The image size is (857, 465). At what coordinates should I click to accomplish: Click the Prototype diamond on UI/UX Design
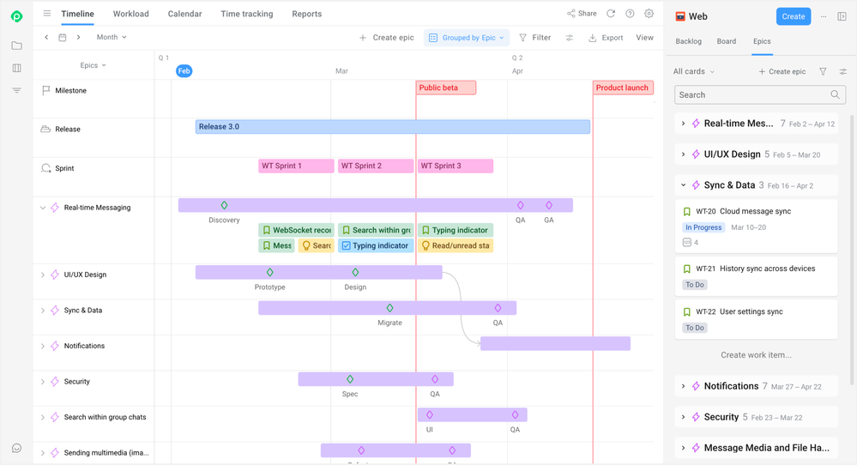269,272
